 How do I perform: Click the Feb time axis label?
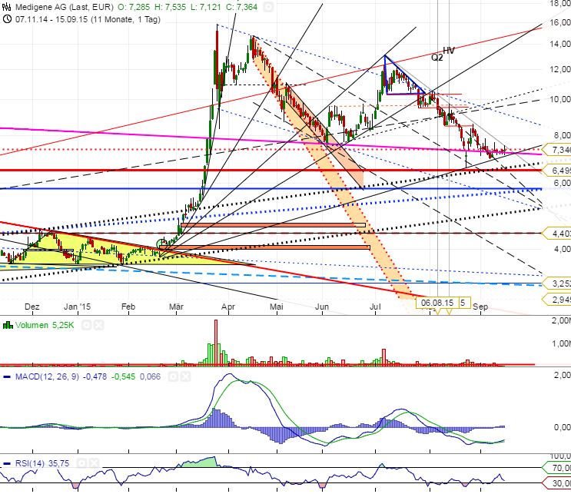[128, 307]
